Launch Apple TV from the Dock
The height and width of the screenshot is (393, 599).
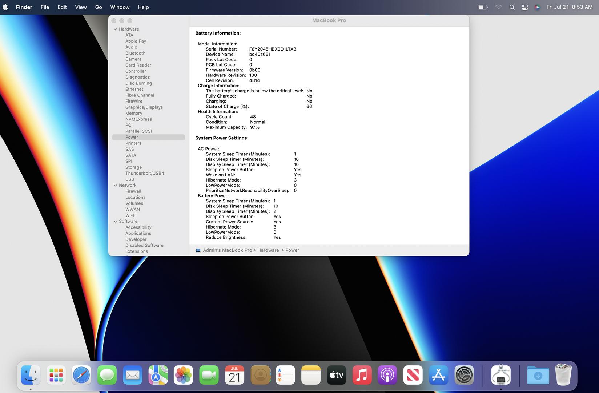pos(337,375)
